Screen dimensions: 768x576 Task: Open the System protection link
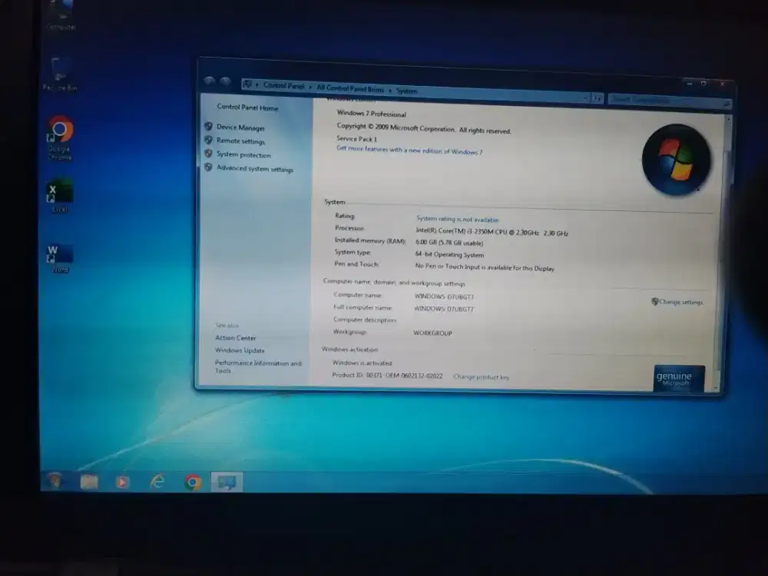click(x=243, y=155)
